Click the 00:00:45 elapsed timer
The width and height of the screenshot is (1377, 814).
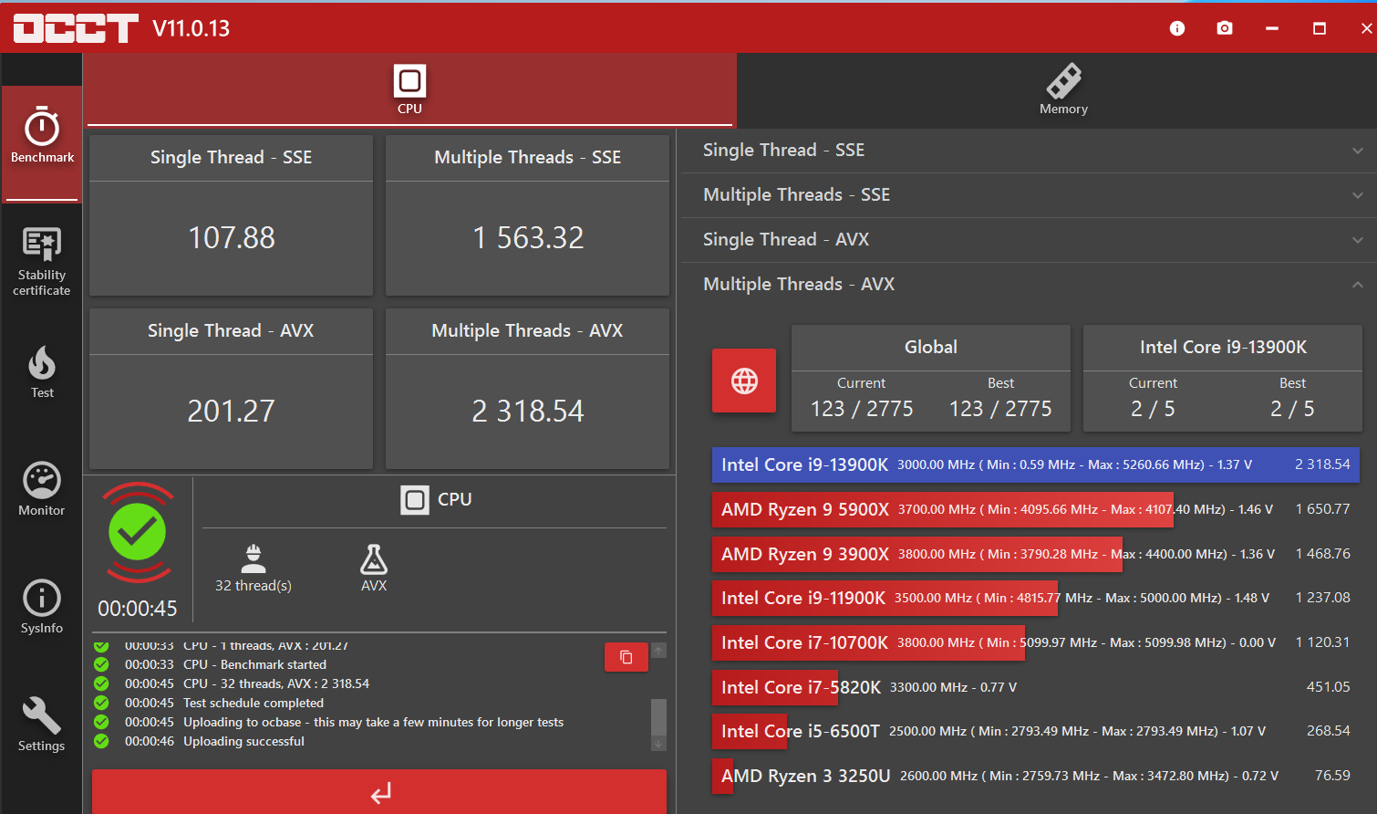[x=138, y=609]
